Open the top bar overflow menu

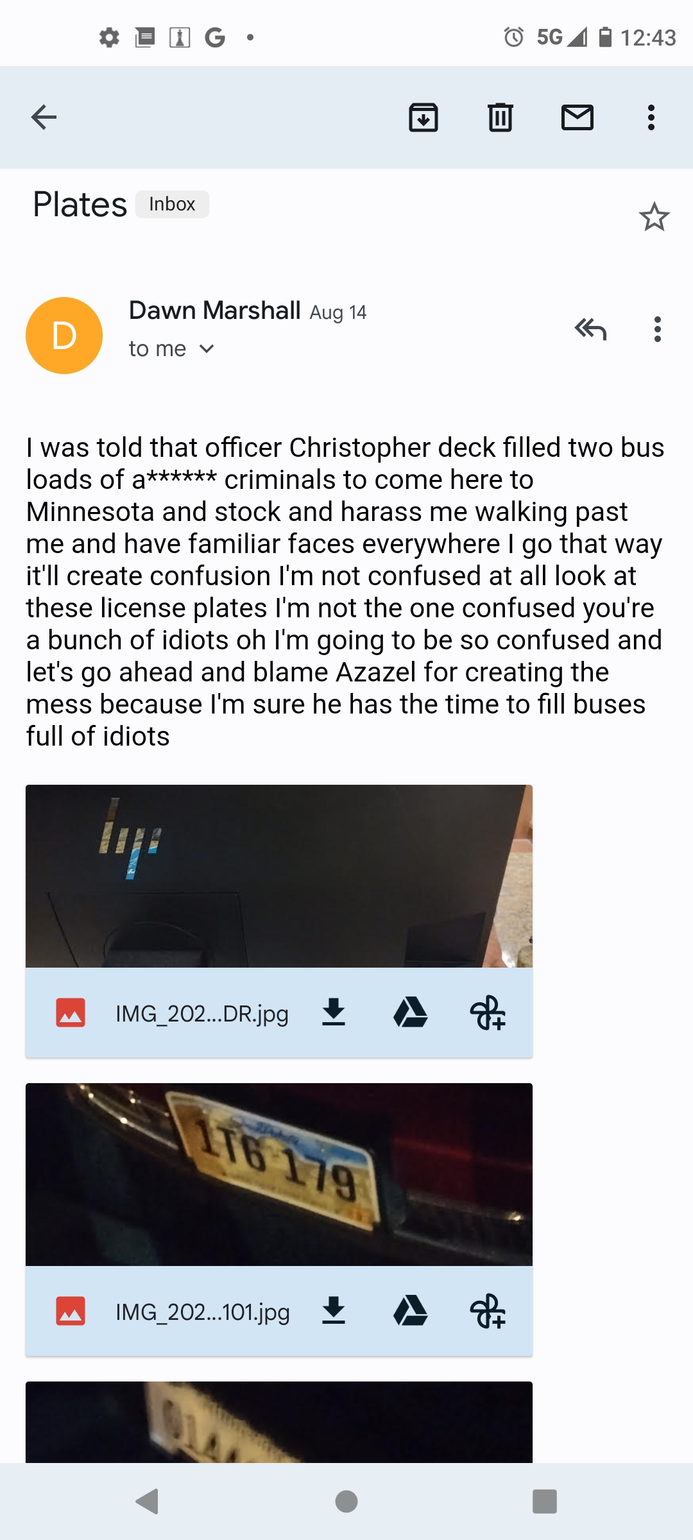click(x=651, y=117)
